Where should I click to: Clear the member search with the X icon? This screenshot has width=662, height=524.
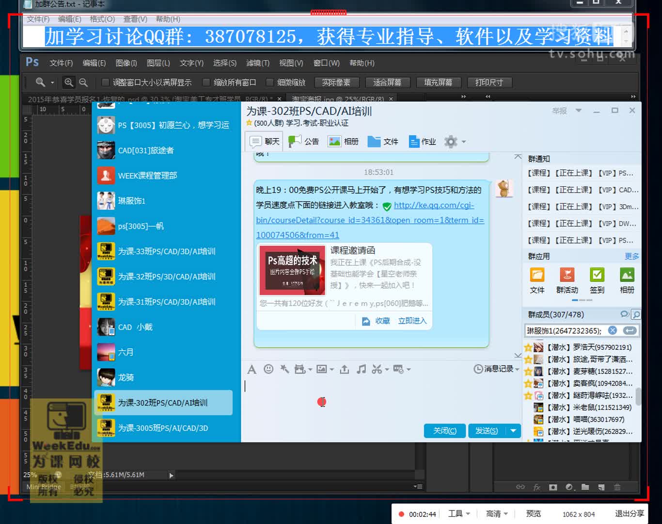[x=613, y=330]
